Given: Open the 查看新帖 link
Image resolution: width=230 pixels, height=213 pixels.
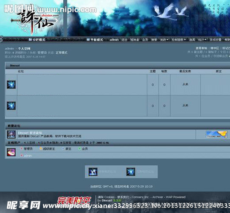Looking at the screenshot, I should pos(202,48).
